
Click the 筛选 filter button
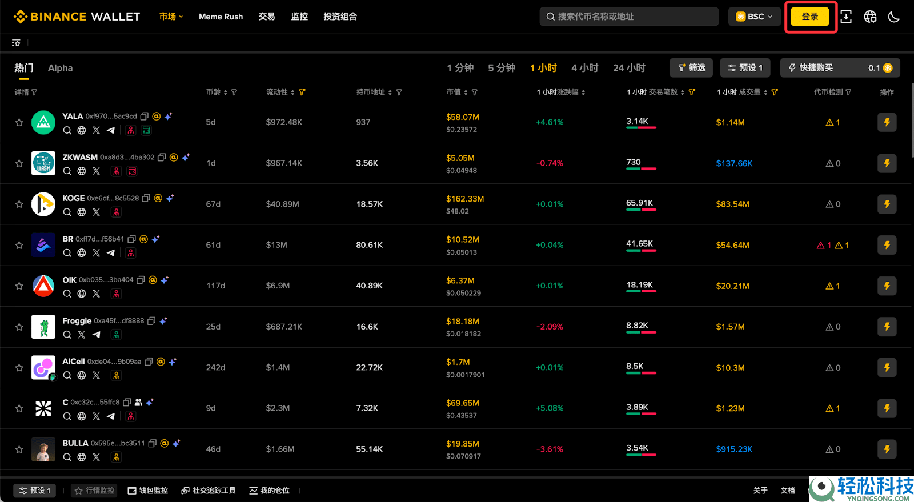pos(692,67)
